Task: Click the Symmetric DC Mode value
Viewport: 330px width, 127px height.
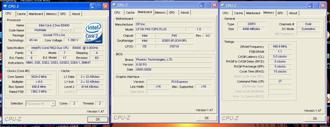Action: click(x=308, y=29)
